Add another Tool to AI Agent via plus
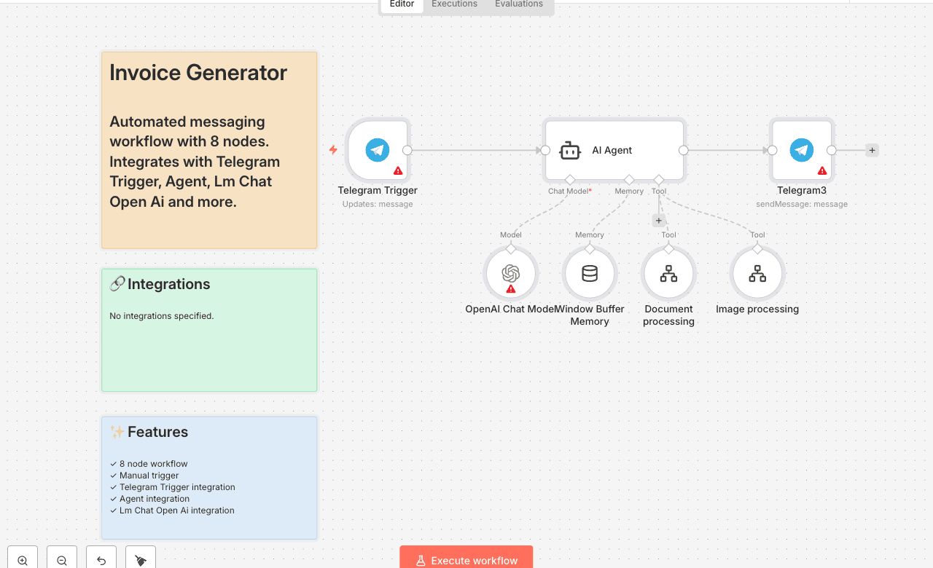This screenshot has width=933, height=568. coord(658,219)
